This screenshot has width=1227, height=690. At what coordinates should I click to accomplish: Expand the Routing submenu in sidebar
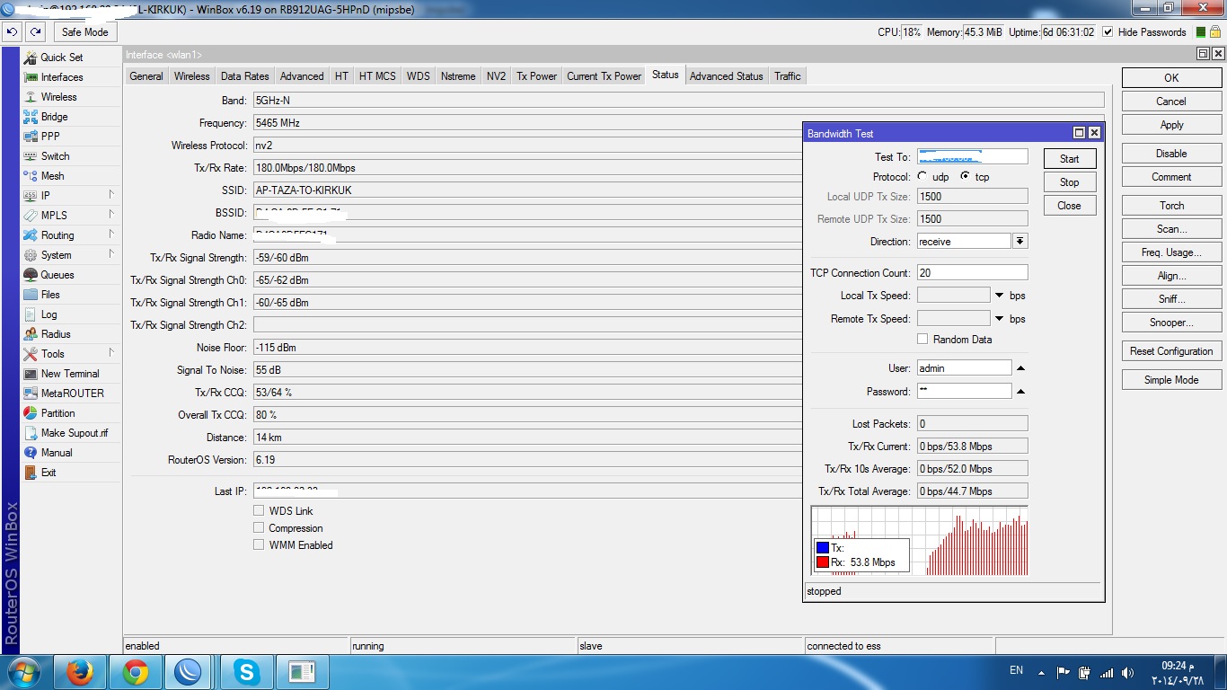(x=111, y=234)
